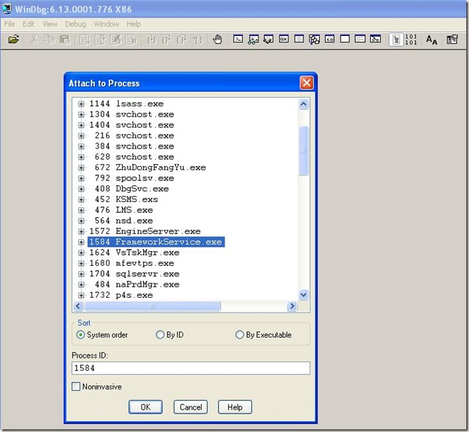Viewport: 469px width, 432px height.
Task: Expand the 1704 sqlservr.exe node
Action: [81, 274]
